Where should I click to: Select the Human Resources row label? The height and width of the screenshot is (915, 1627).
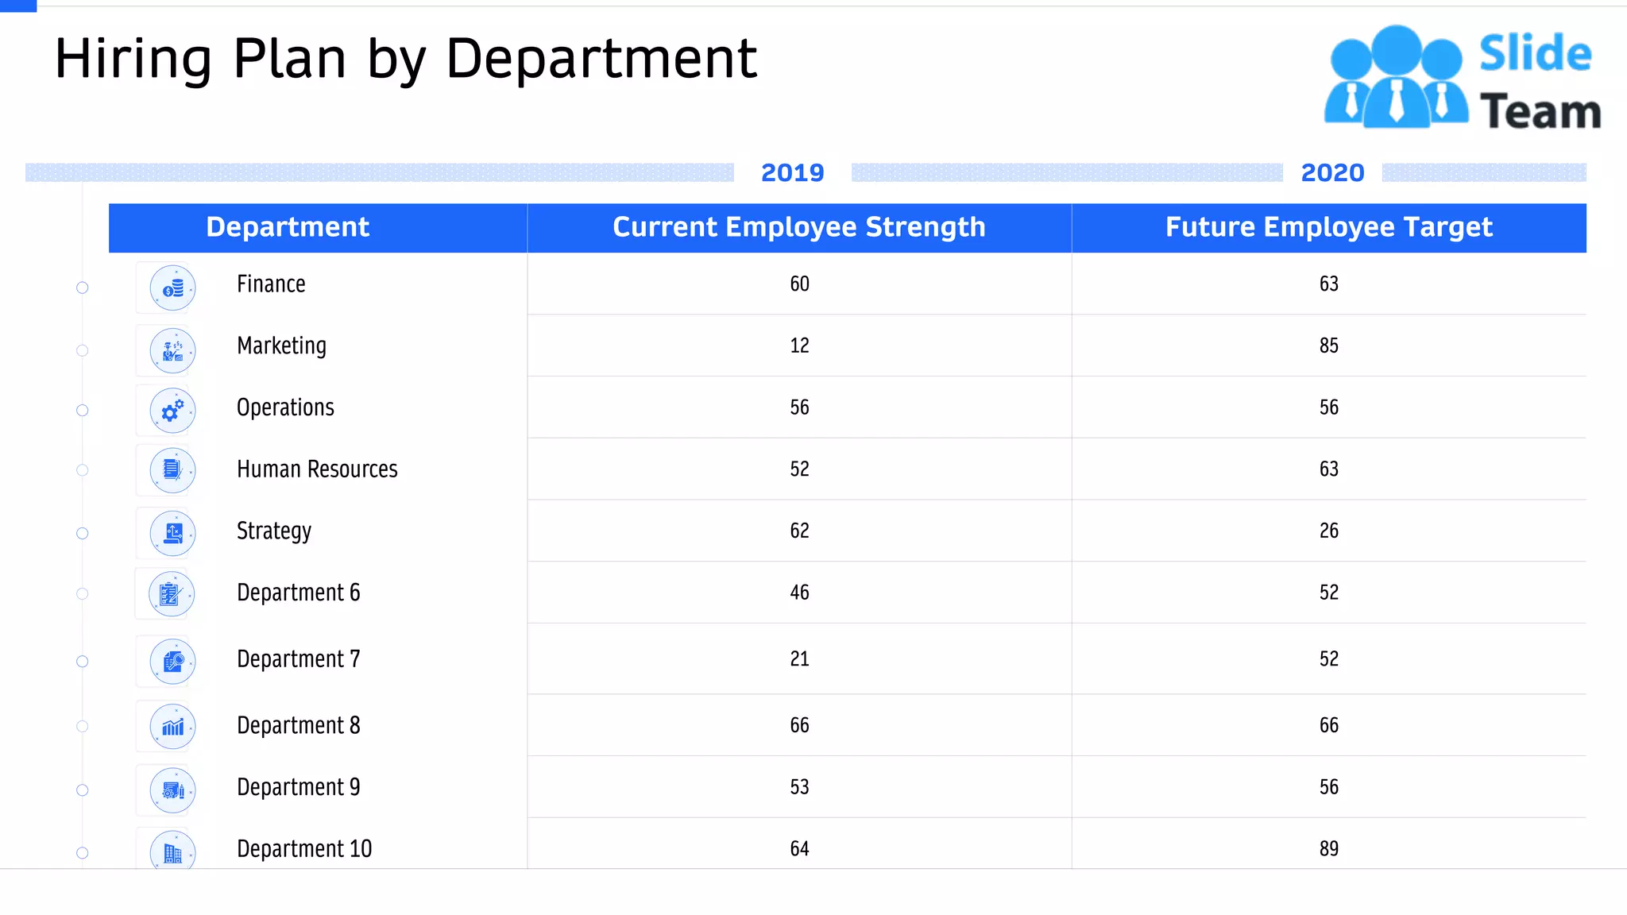click(317, 469)
